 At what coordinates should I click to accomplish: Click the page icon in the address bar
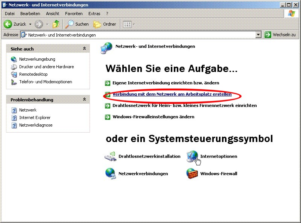pyautogui.click(x=24, y=35)
